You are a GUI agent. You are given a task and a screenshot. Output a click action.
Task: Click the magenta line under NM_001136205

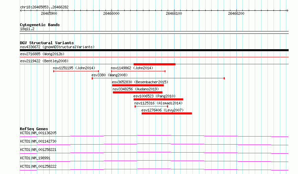(154, 136)
